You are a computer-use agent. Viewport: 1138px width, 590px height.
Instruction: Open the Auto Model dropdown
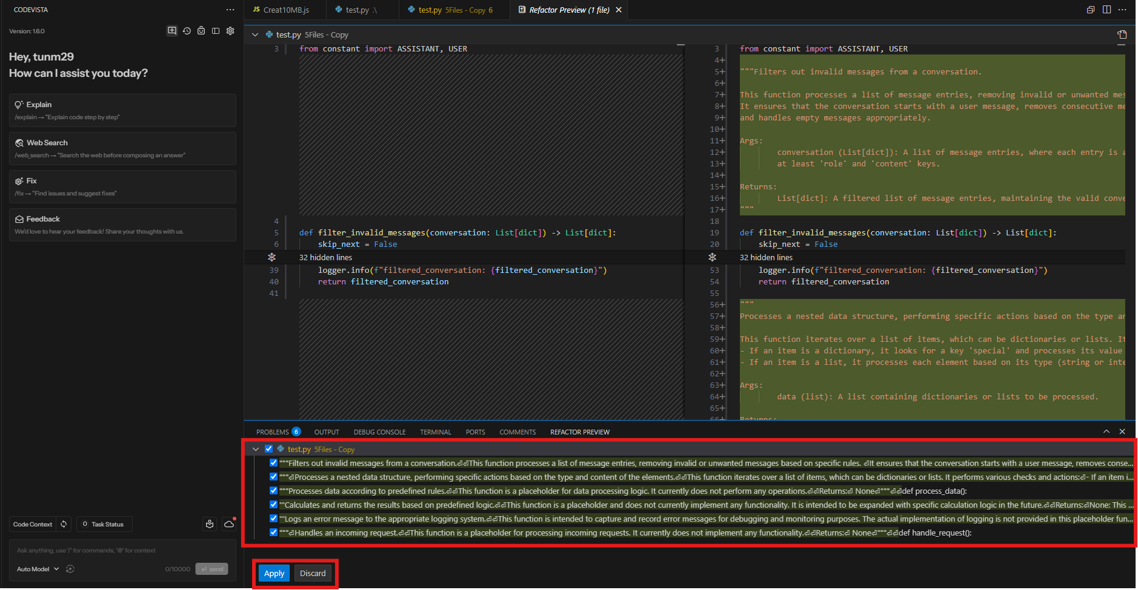[38, 569]
